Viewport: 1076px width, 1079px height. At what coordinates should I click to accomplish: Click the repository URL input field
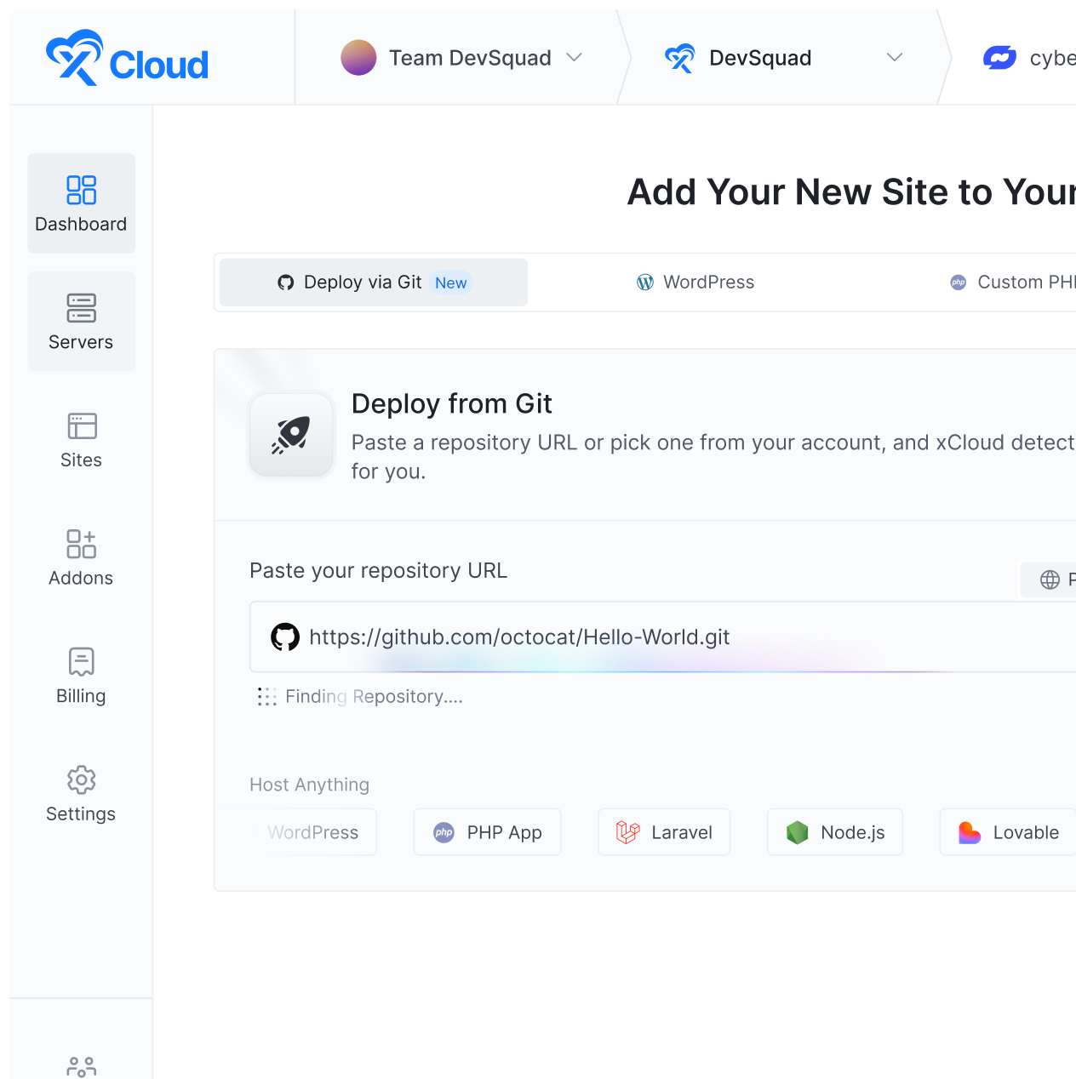coord(663,637)
